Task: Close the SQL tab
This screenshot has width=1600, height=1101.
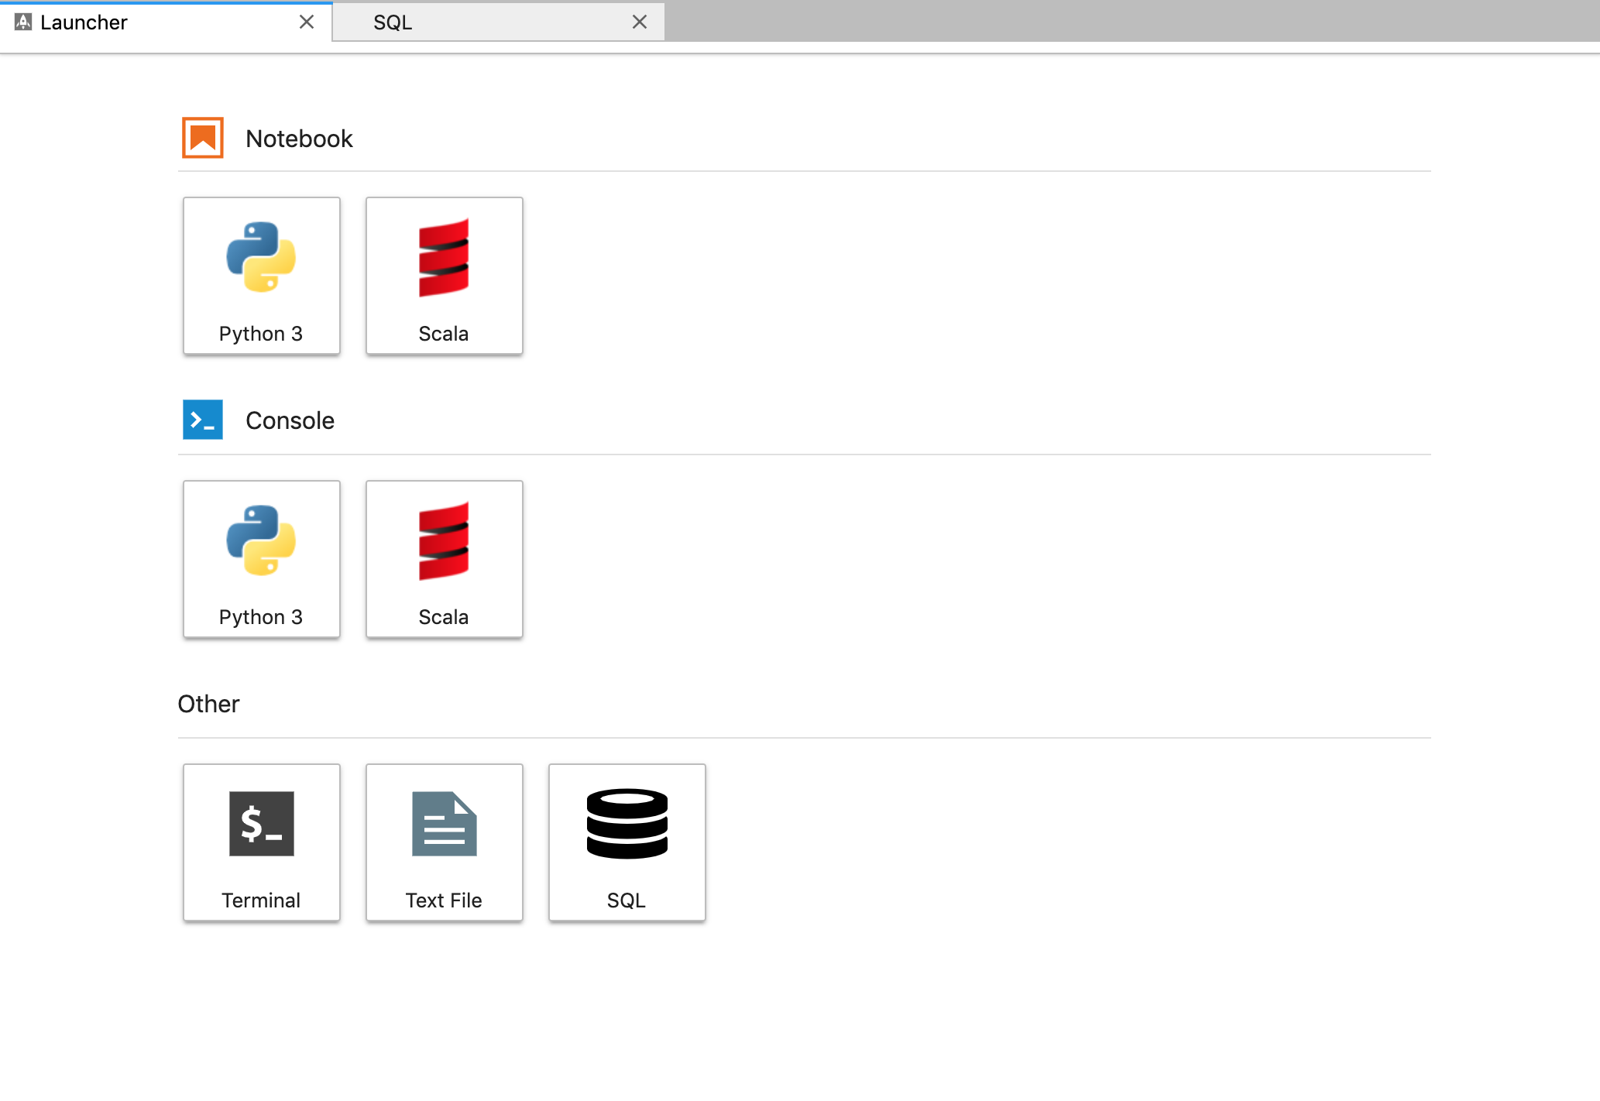Action: pos(640,22)
